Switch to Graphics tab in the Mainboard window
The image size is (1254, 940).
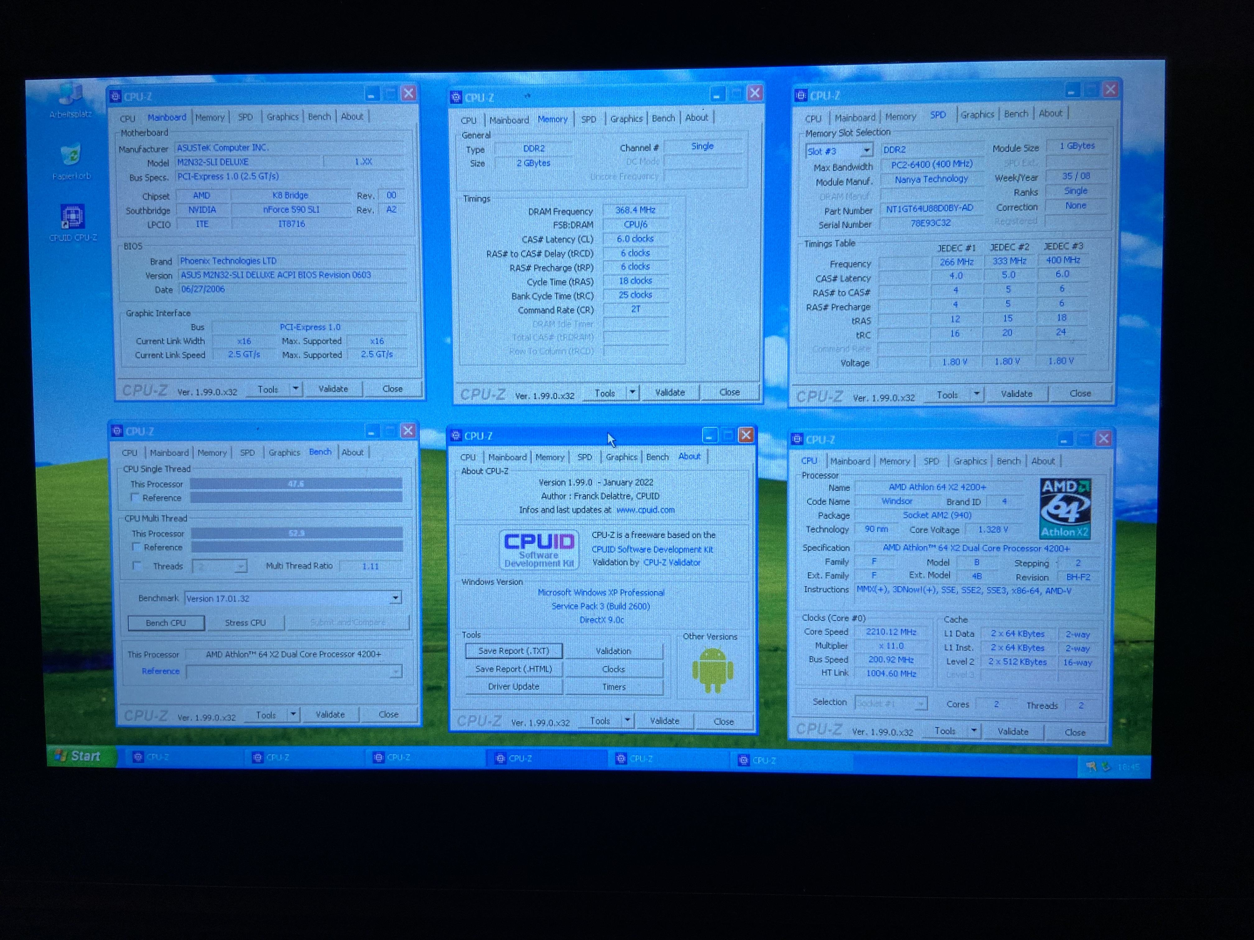[282, 117]
